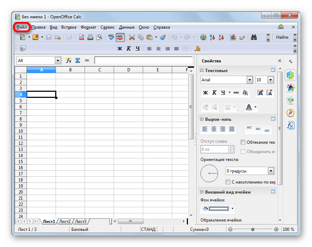Image resolution: width=312 pixels, height=247 pixels.
Task: Click the Найти button in toolbar
Action: coord(282,37)
